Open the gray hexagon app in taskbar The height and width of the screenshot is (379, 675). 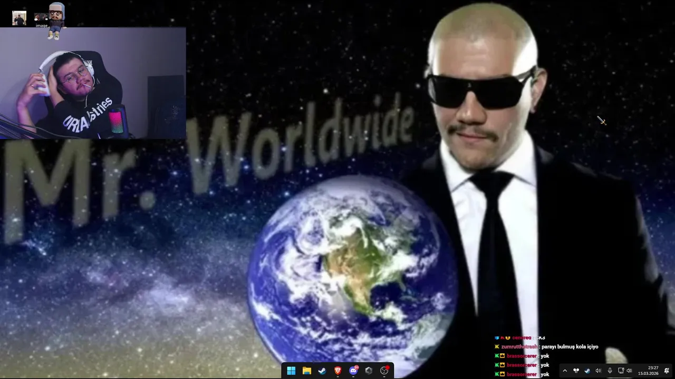click(x=369, y=371)
